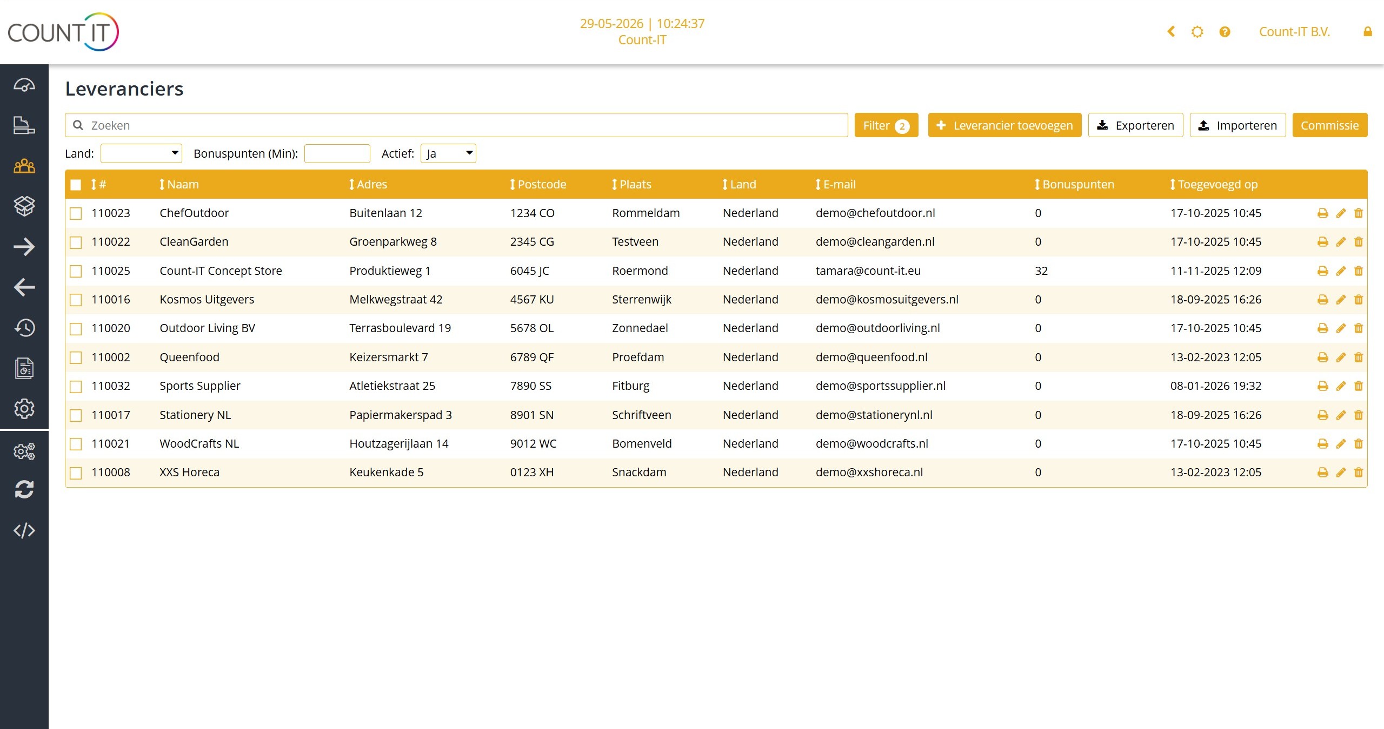This screenshot has height=729, width=1384.
Task: Tick the checkbox for CleanGarden row
Action: pos(76,242)
